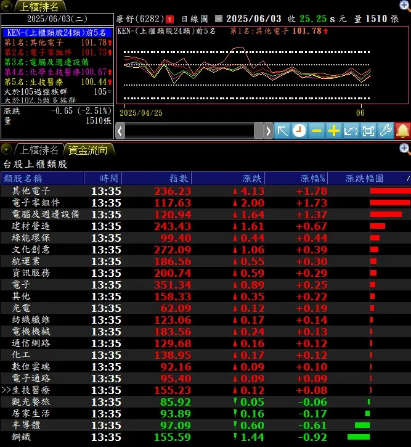This screenshot has height=447, width=411.
Task: Select 第2名:電子零組件 in ranking list
Action: click(58, 52)
